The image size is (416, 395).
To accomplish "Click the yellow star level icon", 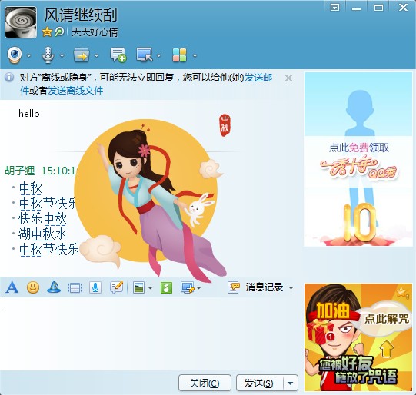I will coord(47,32).
